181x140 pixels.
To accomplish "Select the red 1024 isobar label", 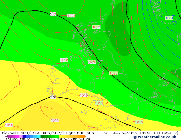I will 71,16.
